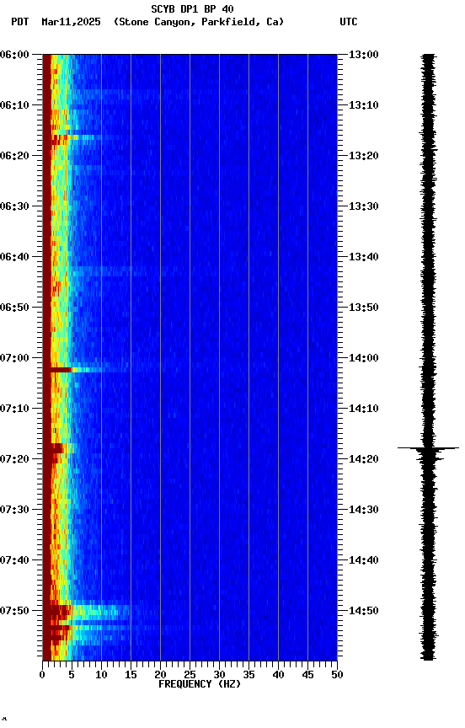Click the '06:50' PDT time label

[x=14, y=308]
